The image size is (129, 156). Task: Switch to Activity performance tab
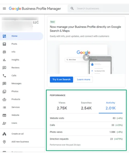(x=110, y=106)
